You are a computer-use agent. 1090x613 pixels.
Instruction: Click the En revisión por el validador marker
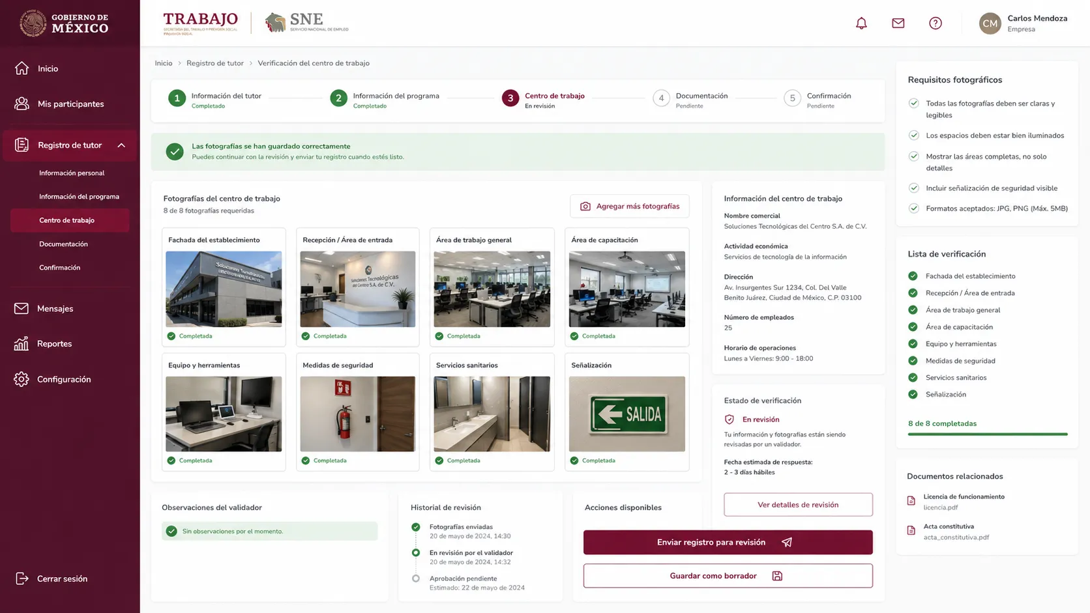tap(416, 552)
